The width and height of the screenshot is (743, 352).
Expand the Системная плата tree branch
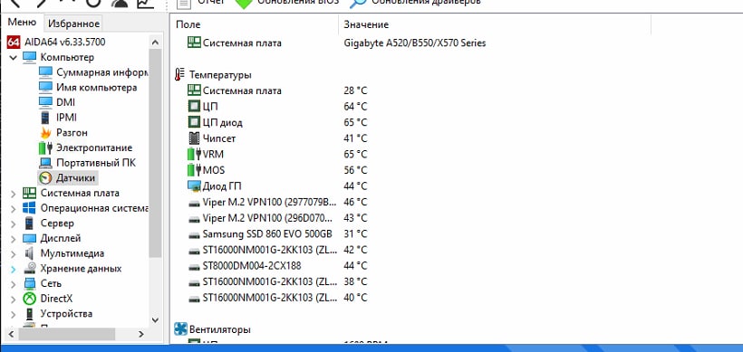[13, 193]
